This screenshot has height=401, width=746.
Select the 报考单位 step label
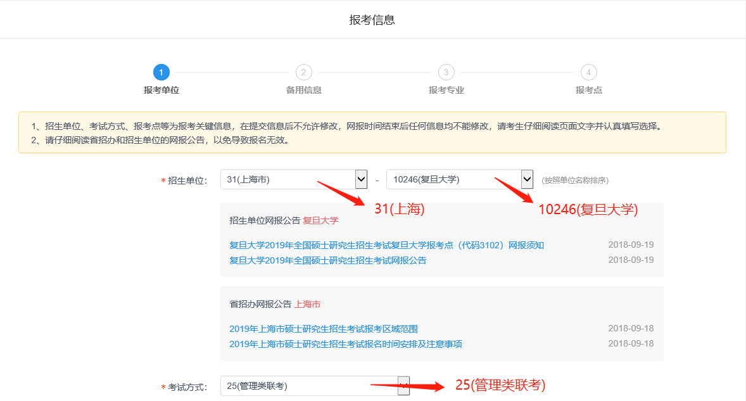[161, 90]
